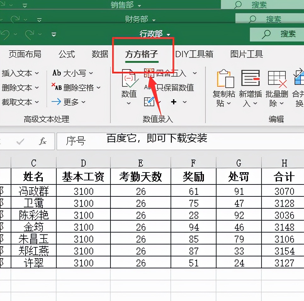This screenshot has width=304, height=301.
Task: Select column C header
Action: click(x=34, y=163)
